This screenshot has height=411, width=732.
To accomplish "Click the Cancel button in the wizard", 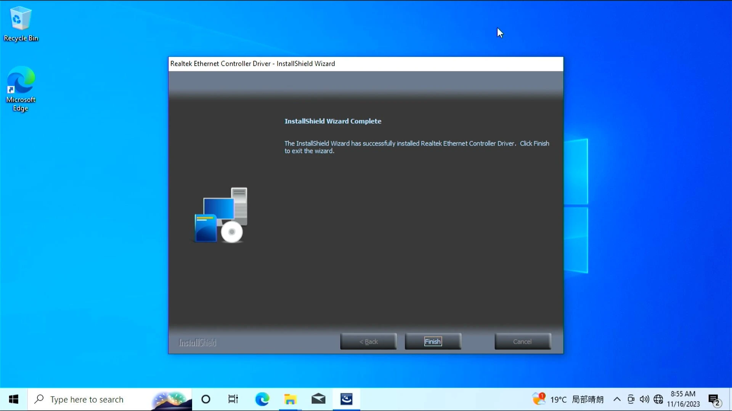I will point(522,341).
